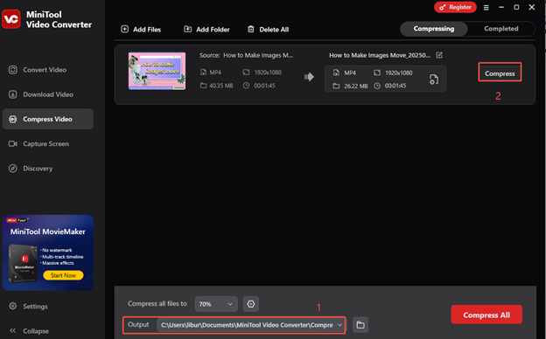Image resolution: width=546 pixels, height=339 pixels.
Task: Maximize the application window
Action: 516,7
